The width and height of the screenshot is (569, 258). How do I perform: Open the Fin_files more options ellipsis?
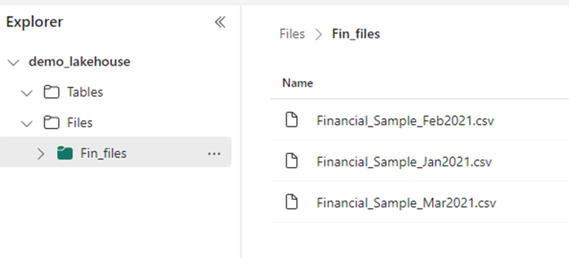[x=214, y=153]
